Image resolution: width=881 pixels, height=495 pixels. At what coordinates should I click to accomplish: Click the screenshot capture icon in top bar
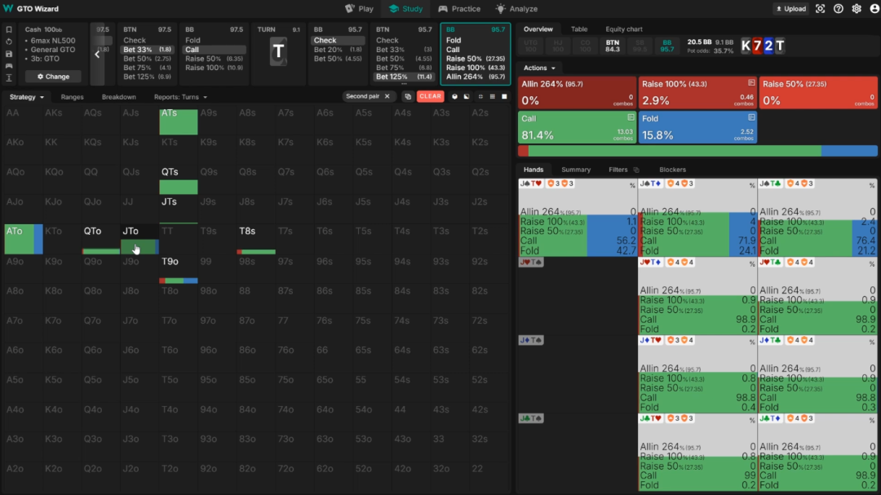coord(821,9)
